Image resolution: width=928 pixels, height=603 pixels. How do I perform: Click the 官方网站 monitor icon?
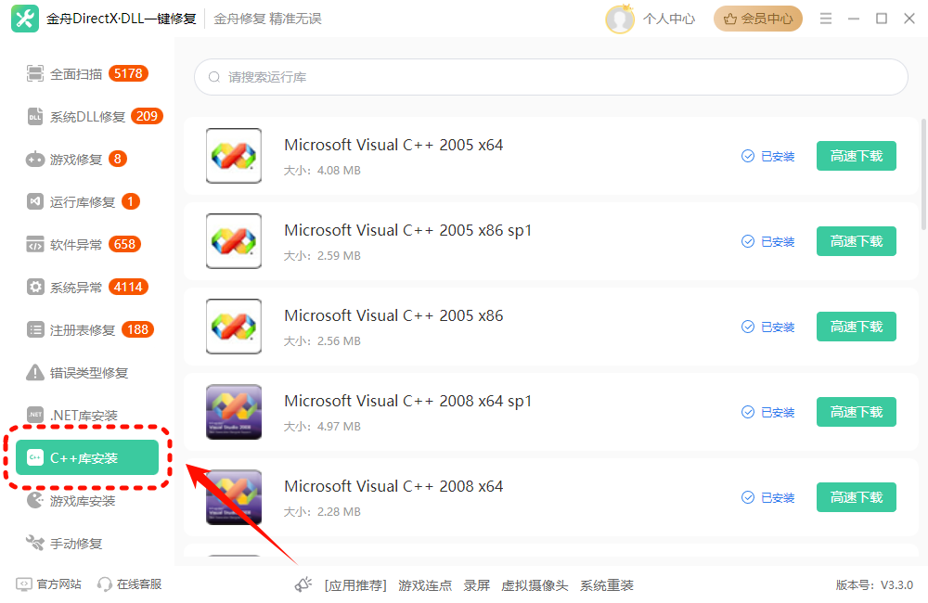tap(24, 584)
